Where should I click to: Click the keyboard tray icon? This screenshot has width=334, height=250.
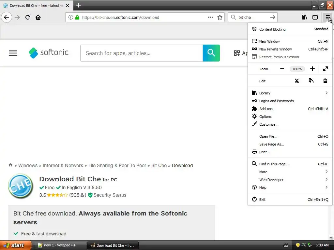[x=286, y=245]
